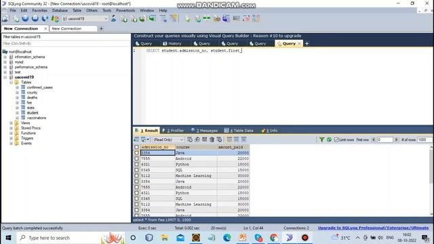
Task: Switch to the 4 Table Data tab
Action: pos(239,130)
